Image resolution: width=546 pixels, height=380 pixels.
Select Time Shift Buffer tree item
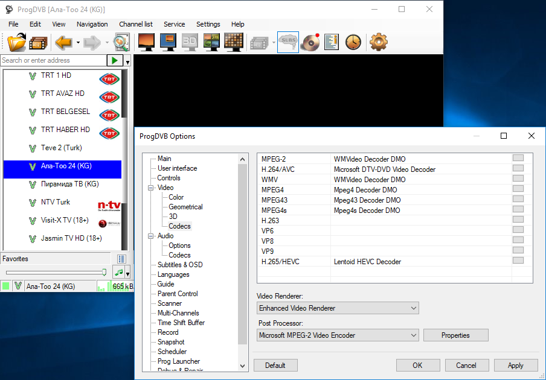pyautogui.click(x=181, y=323)
